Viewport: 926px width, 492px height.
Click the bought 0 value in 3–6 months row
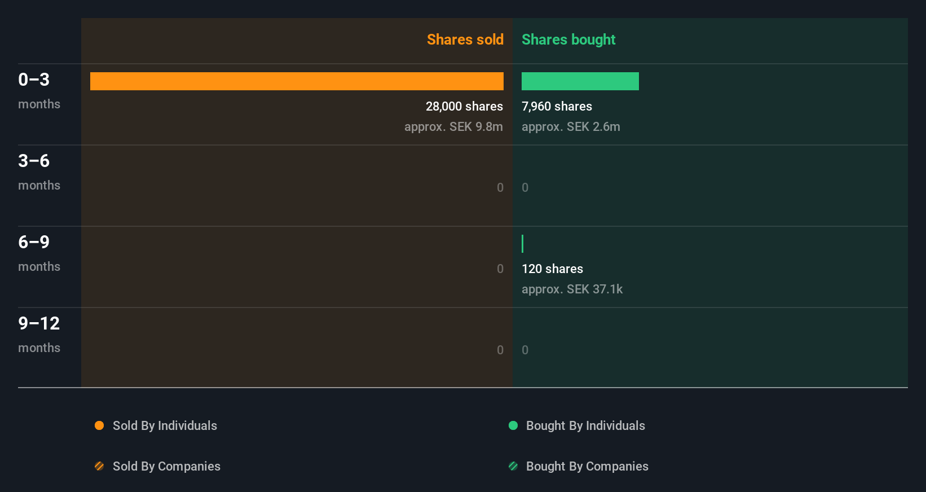tap(525, 187)
